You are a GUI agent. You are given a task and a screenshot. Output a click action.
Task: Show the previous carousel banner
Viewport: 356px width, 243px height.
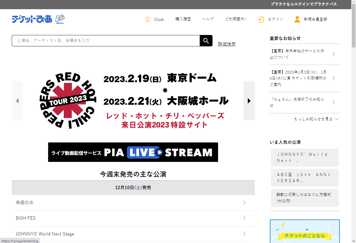point(17,101)
